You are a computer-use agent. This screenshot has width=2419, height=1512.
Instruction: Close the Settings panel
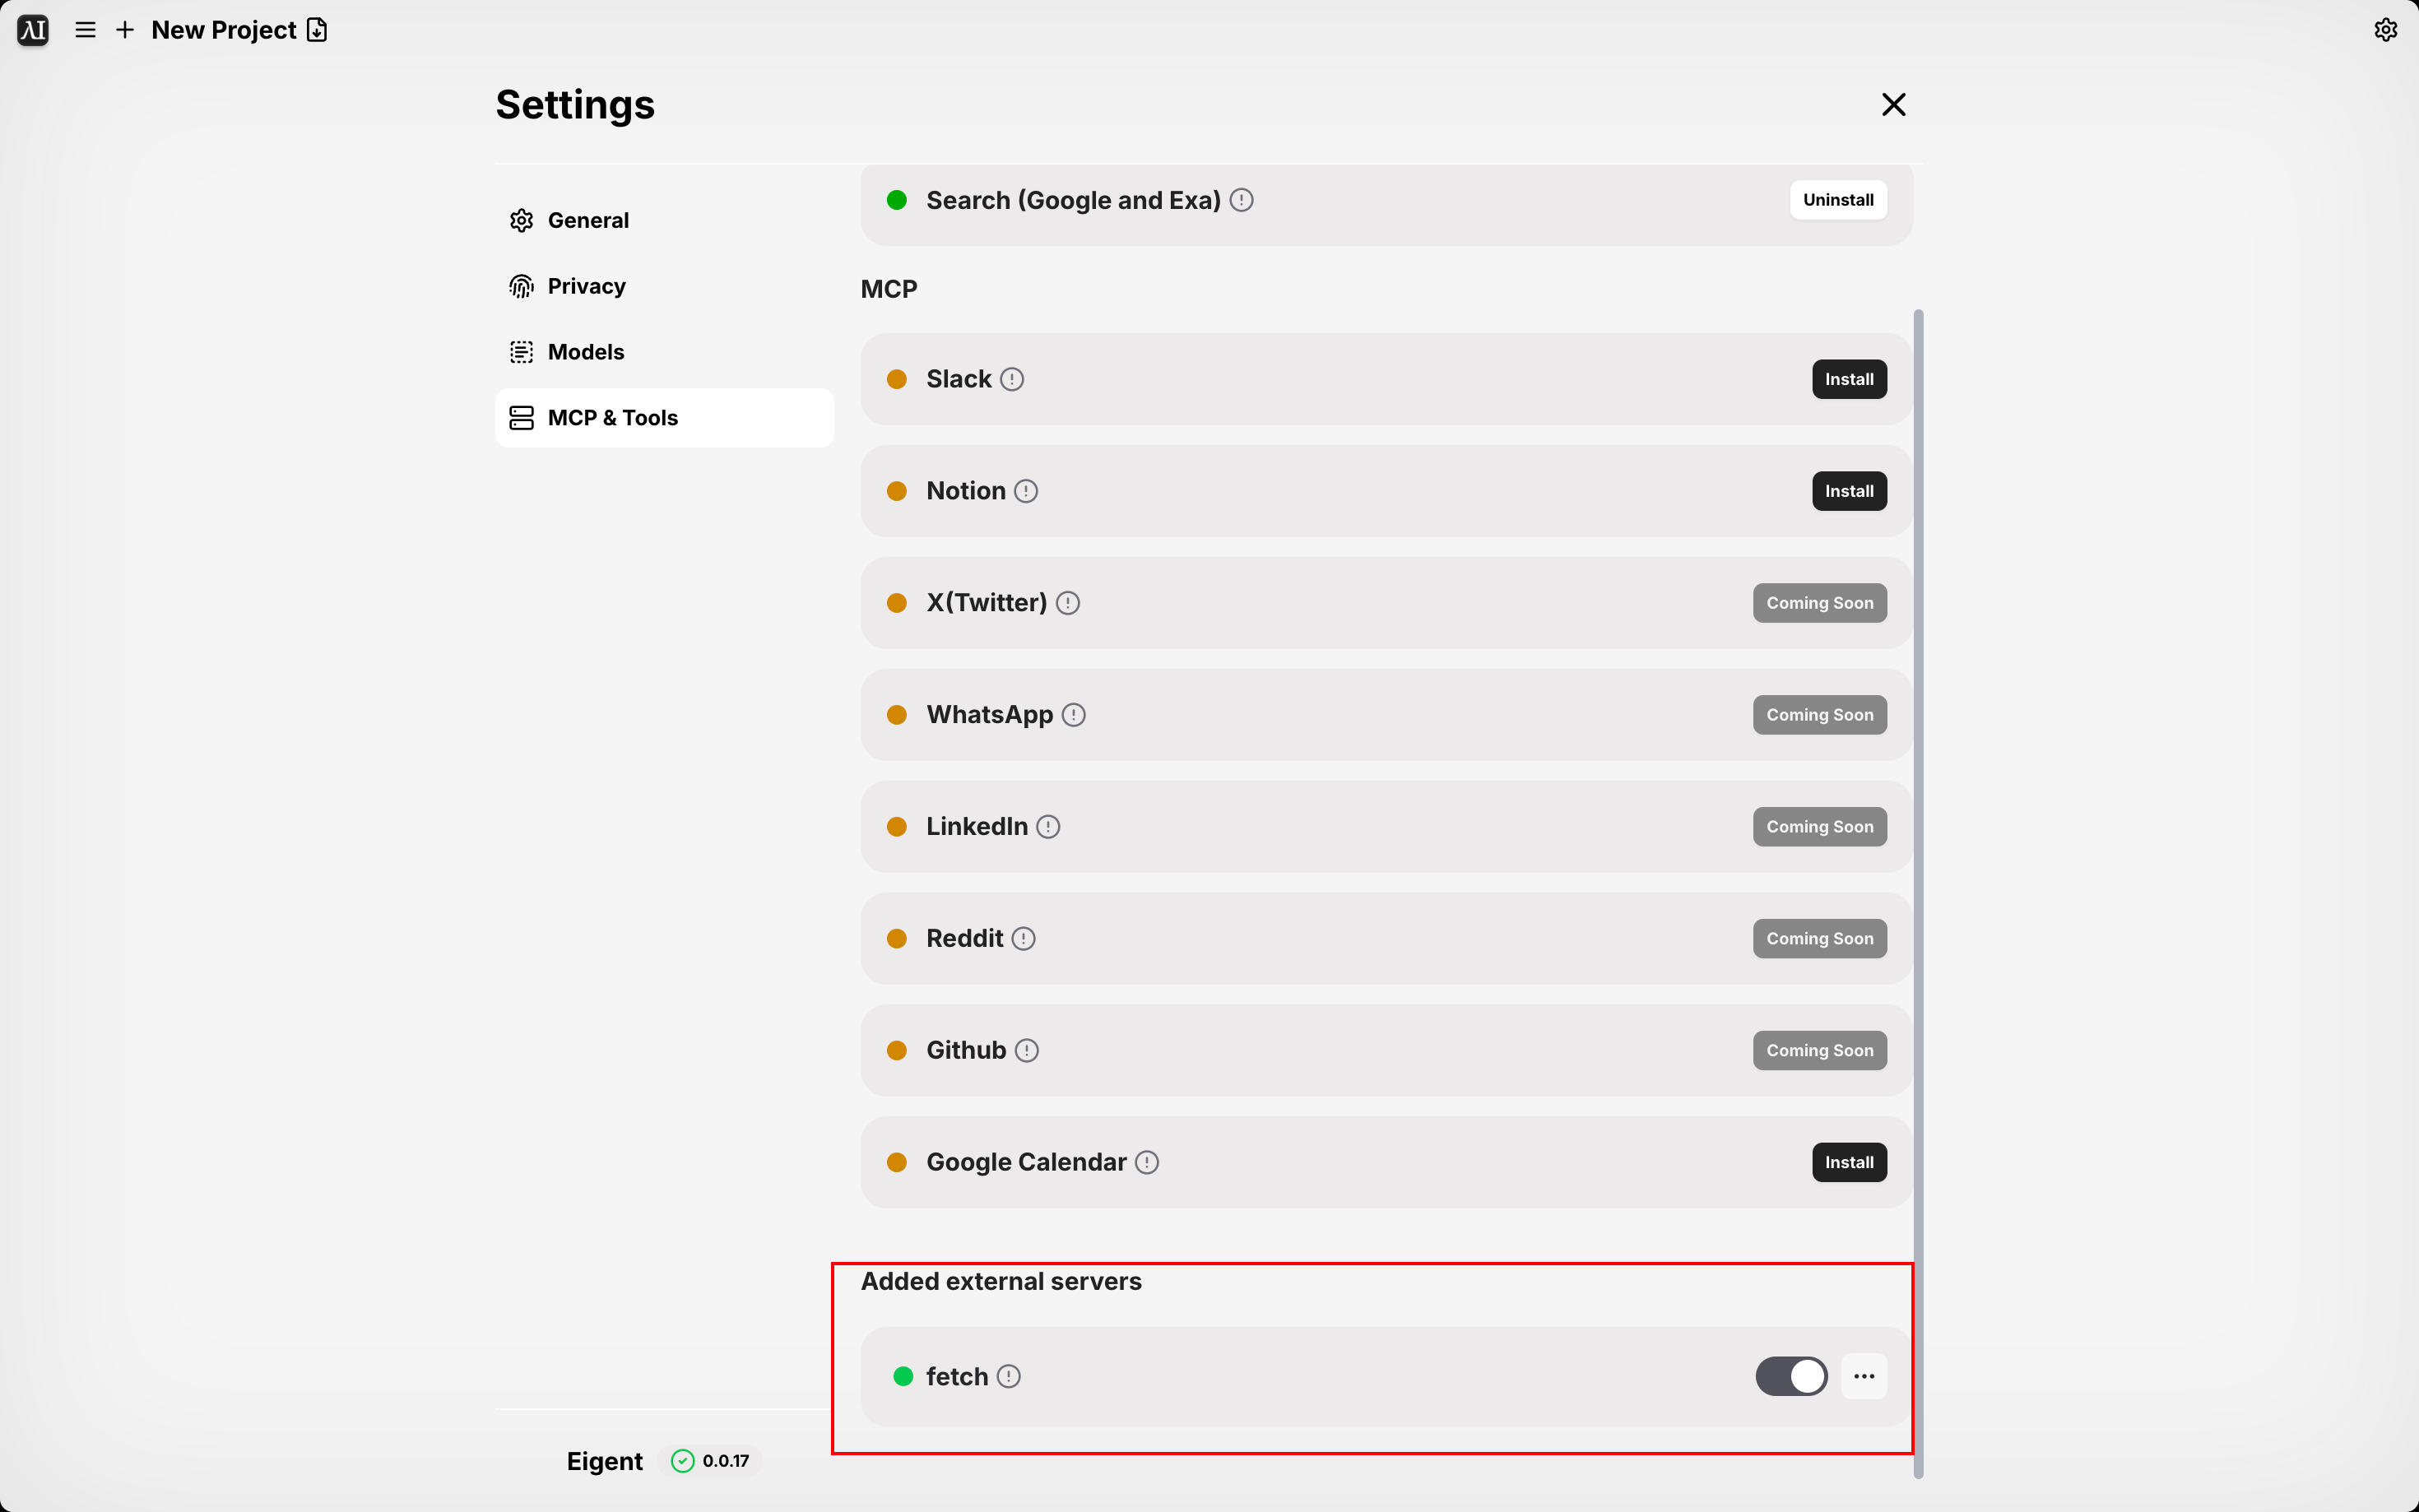(x=1893, y=104)
